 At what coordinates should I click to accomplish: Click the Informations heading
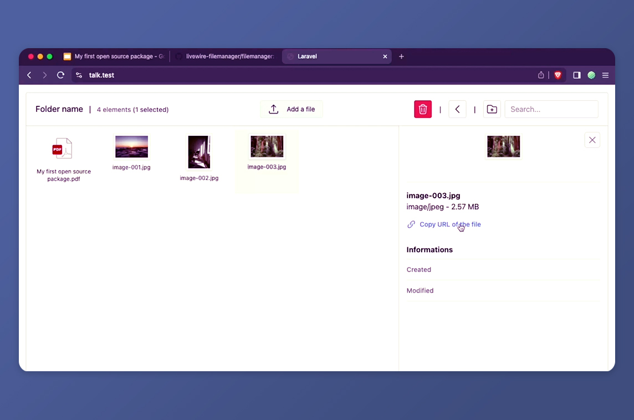click(x=430, y=250)
